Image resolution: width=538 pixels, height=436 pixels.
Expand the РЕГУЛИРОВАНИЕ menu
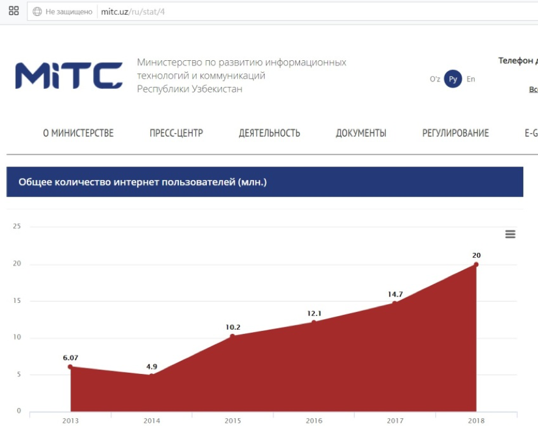[x=455, y=133]
